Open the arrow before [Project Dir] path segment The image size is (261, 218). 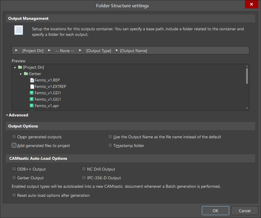(x=16, y=50)
